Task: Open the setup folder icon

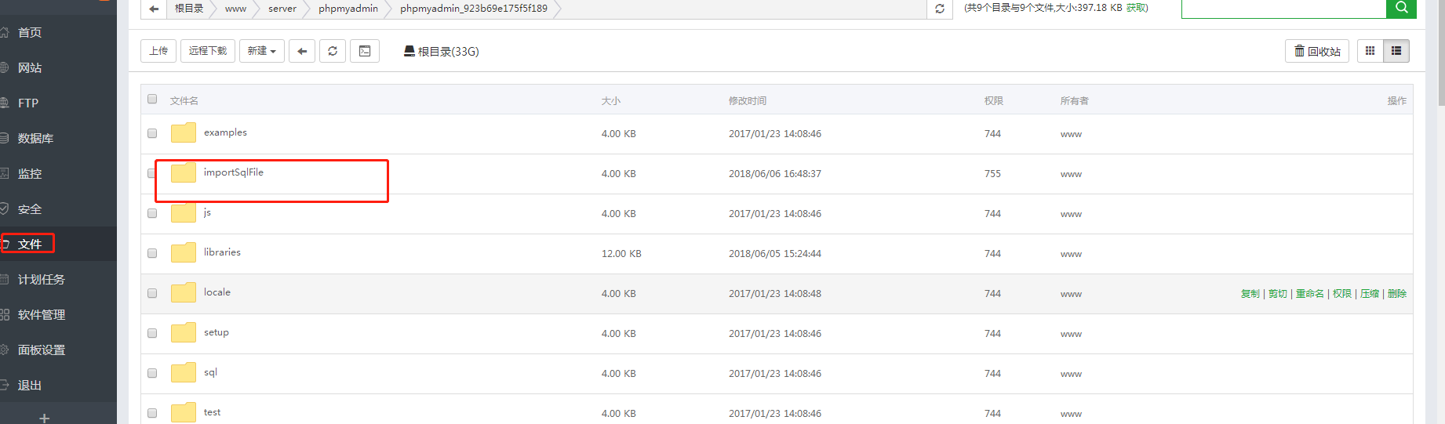Action: click(184, 332)
